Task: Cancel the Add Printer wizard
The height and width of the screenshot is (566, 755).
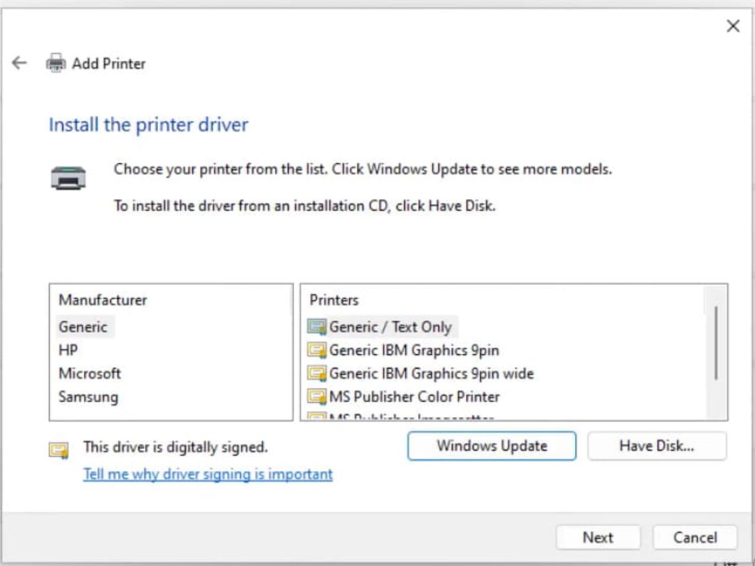Action: 695,537
